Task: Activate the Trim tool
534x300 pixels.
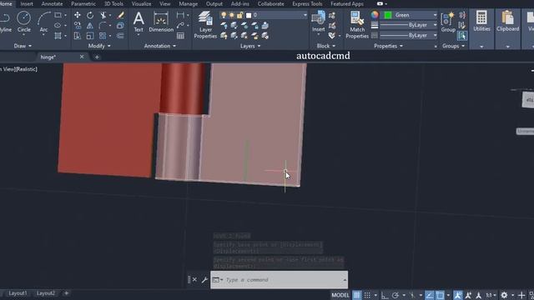Action: (x=103, y=15)
